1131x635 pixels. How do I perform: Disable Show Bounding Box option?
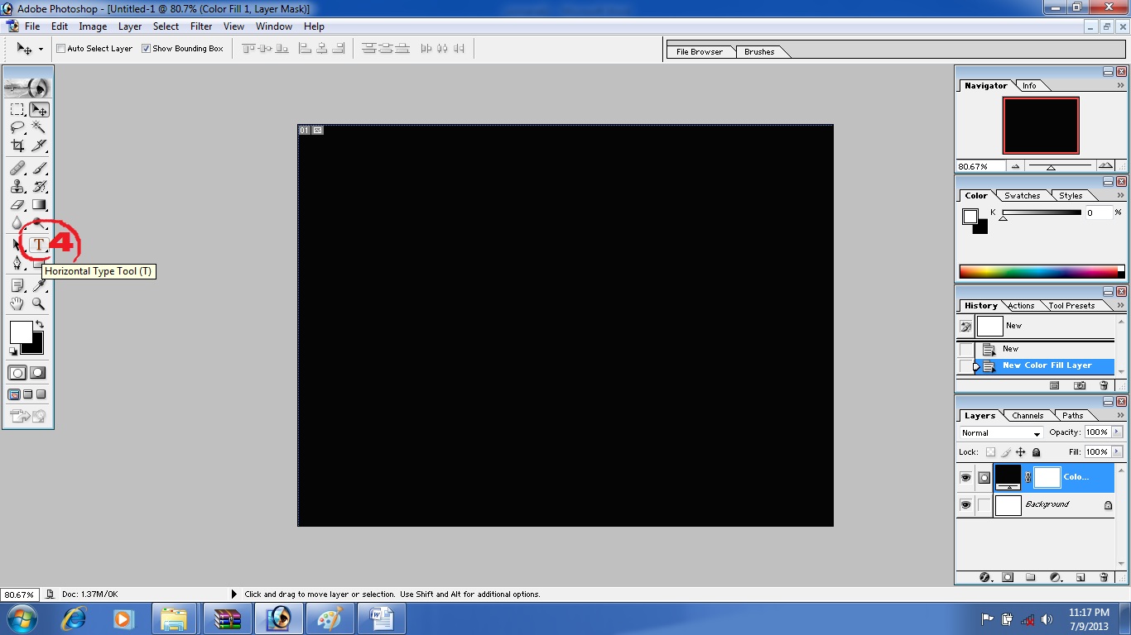point(147,48)
